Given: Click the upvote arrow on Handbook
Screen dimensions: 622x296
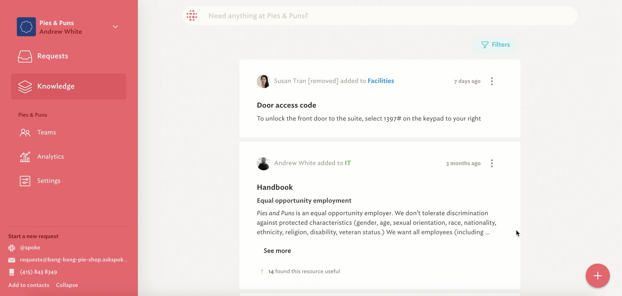Looking at the screenshot, I should point(262,272).
